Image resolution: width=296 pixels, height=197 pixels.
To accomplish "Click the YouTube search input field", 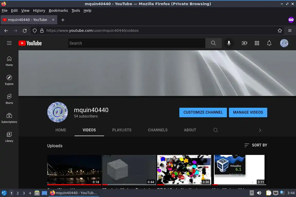I will tap(136, 43).
